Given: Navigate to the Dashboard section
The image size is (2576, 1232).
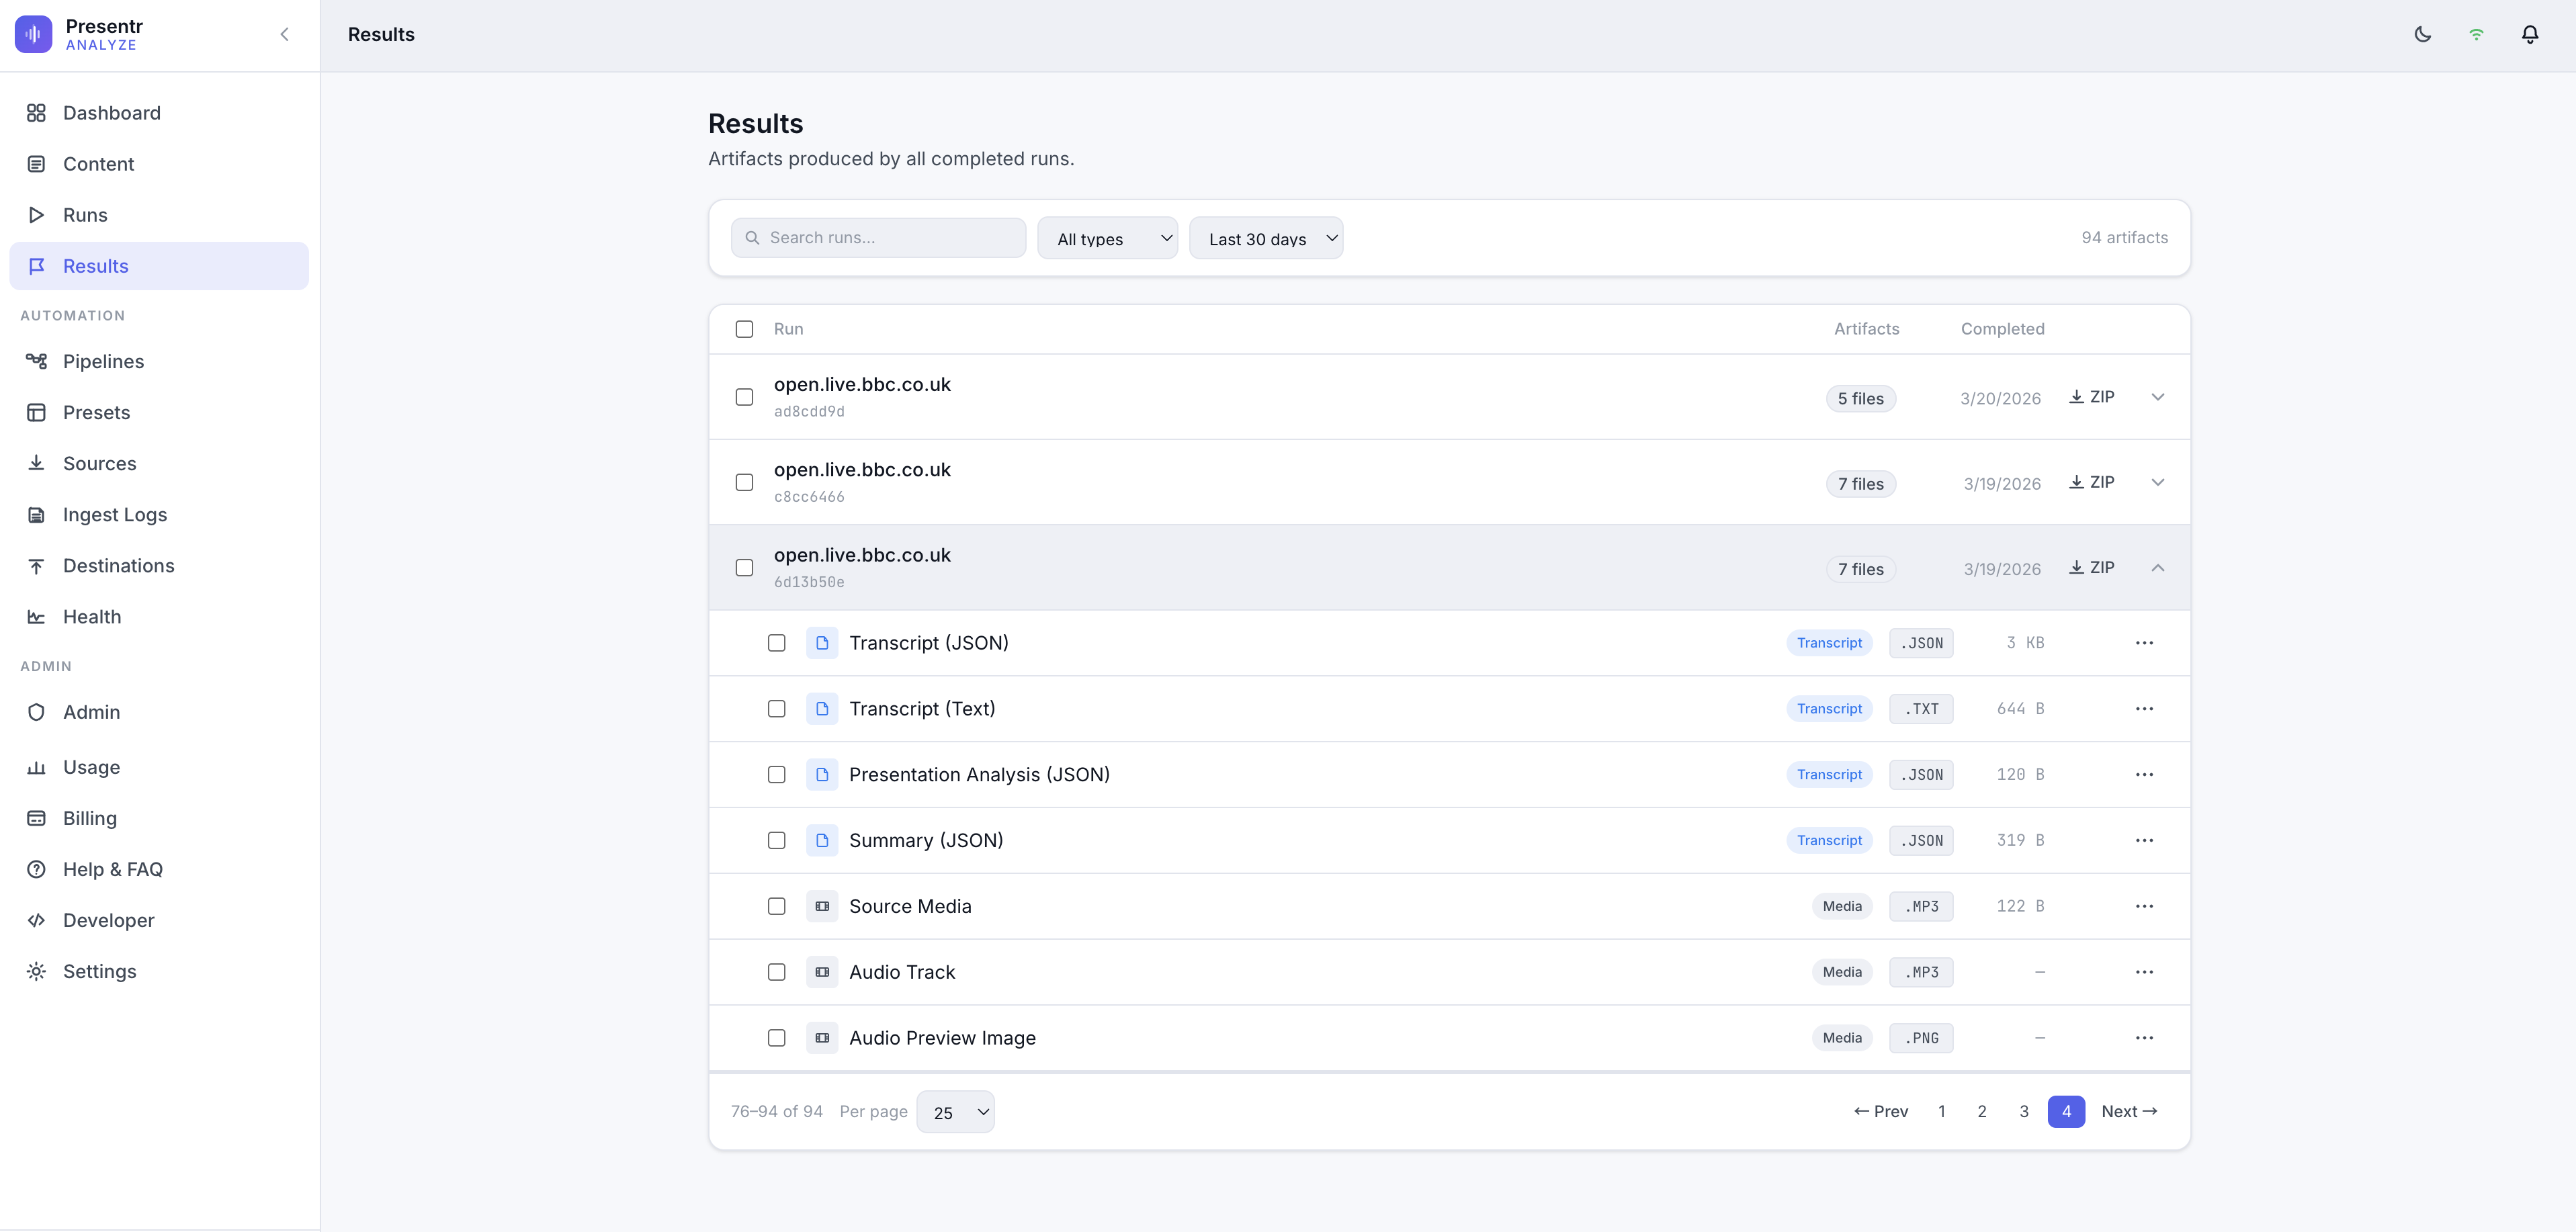Looking at the screenshot, I should (x=111, y=113).
